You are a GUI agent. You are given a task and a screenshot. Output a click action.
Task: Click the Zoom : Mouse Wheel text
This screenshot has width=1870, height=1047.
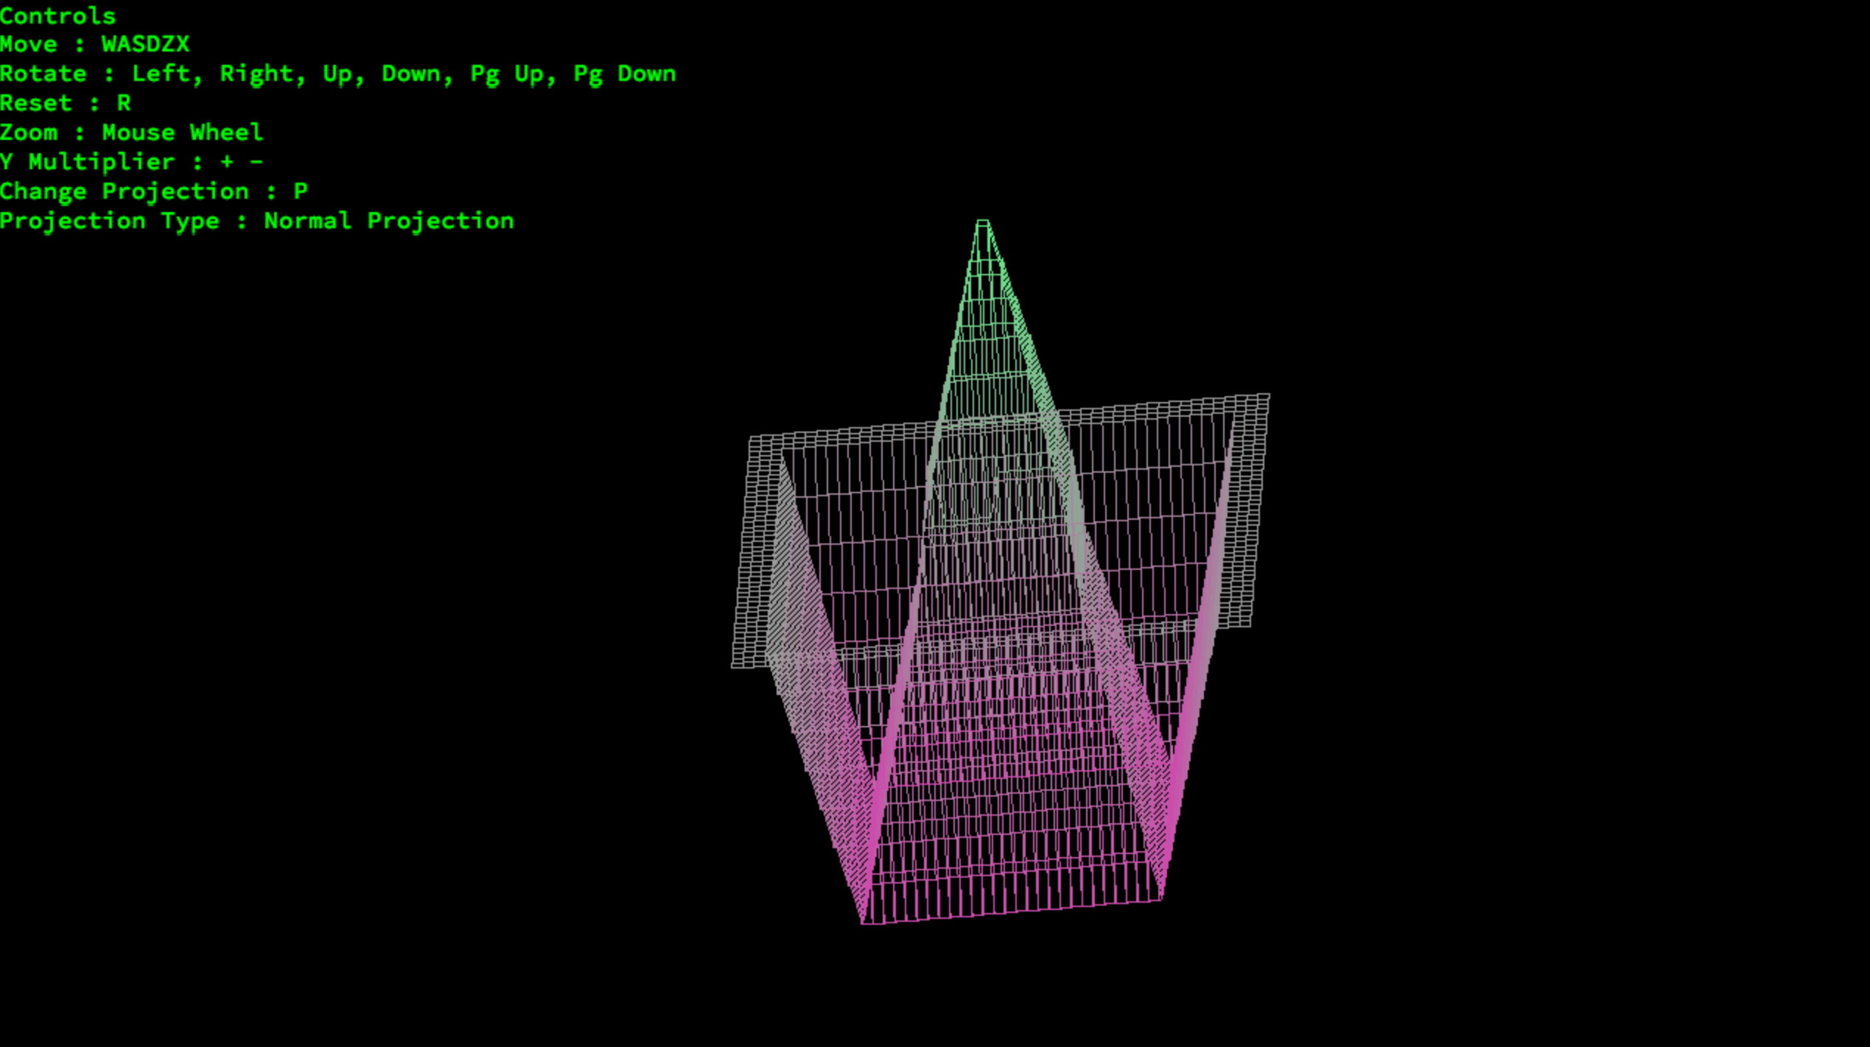click(131, 133)
